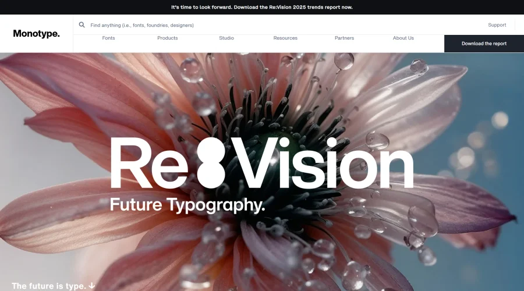Click the future is type down arrow

tap(92, 286)
